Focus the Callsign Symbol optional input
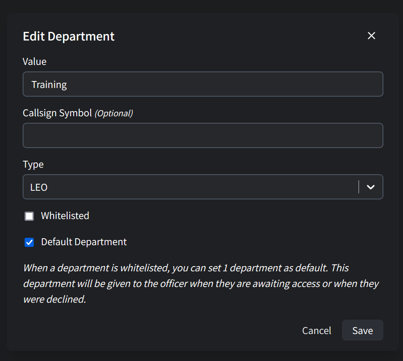This screenshot has width=403, height=361. [x=203, y=135]
